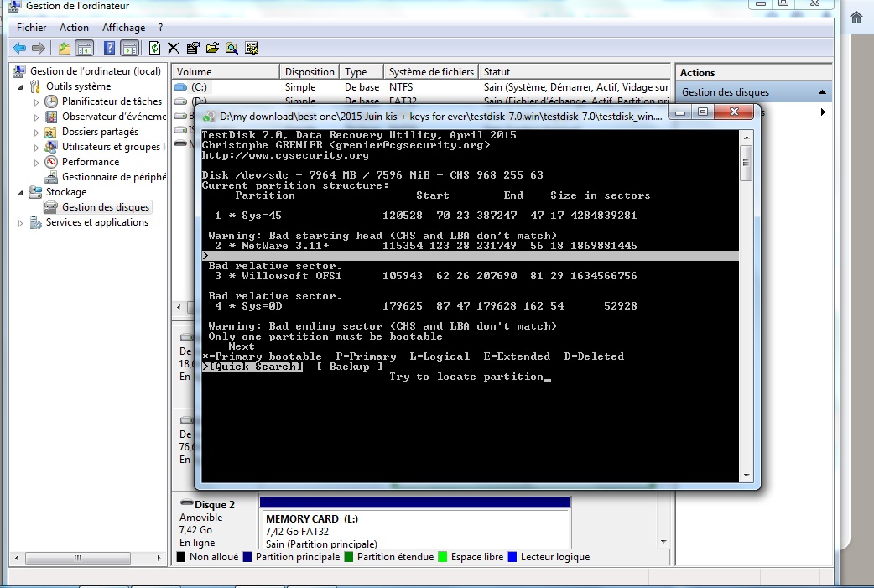Sort by the Disposition column header
The height and width of the screenshot is (588, 874).
[309, 72]
